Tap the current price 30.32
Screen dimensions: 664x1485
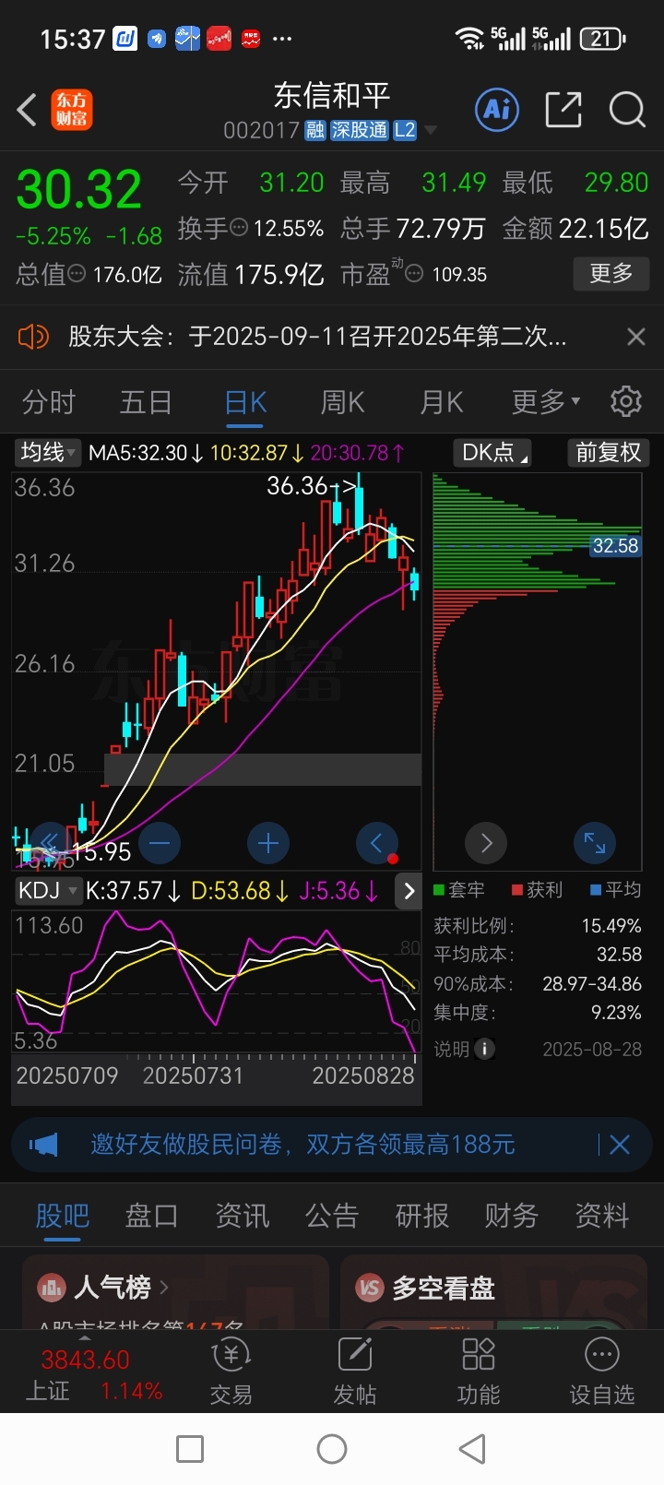pyautogui.click(x=79, y=190)
